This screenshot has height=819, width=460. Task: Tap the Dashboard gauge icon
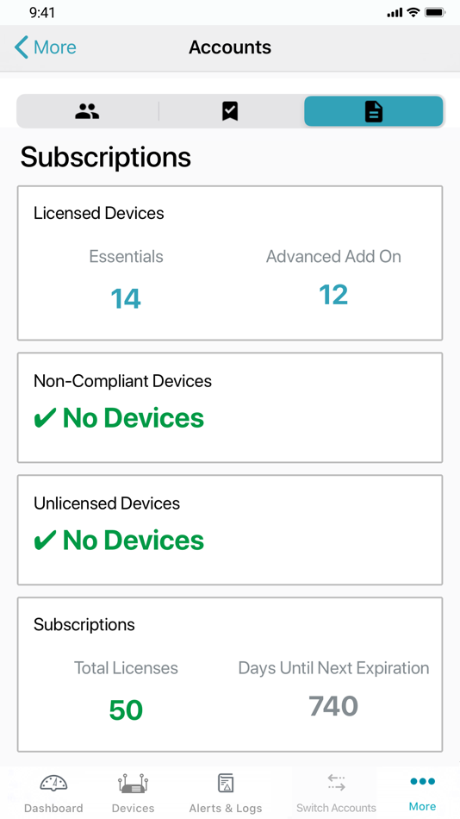53,783
